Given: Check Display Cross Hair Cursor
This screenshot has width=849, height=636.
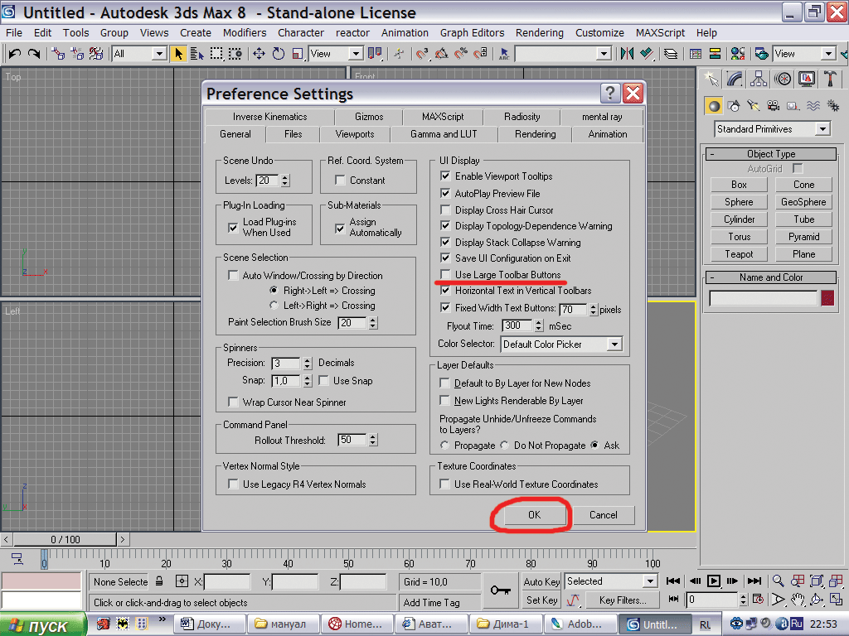Looking at the screenshot, I should 445,210.
